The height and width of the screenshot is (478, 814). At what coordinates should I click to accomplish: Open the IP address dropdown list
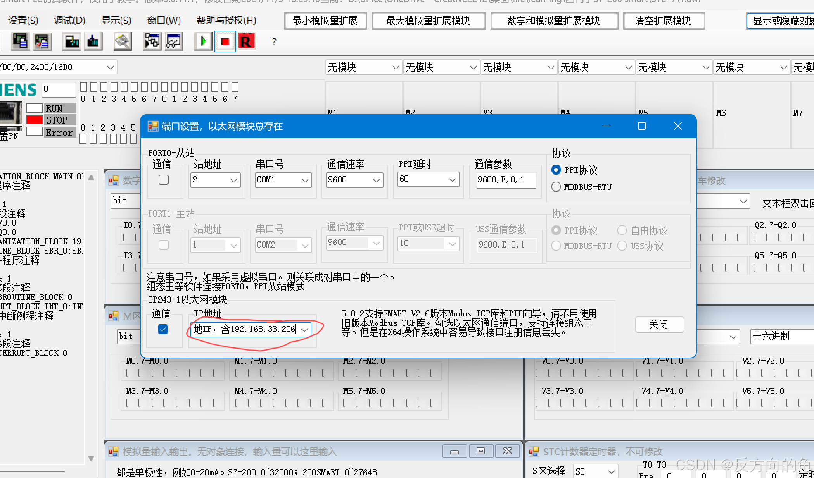coord(305,330)
